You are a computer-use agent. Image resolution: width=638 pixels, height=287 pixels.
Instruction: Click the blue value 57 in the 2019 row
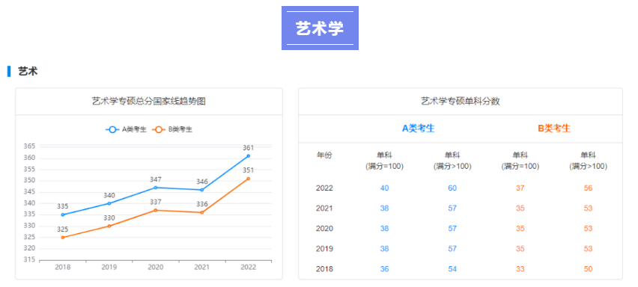click(x=452, y=249)
